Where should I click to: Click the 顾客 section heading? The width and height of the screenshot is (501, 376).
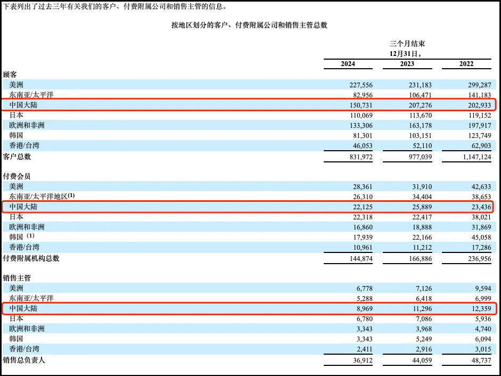10,75
